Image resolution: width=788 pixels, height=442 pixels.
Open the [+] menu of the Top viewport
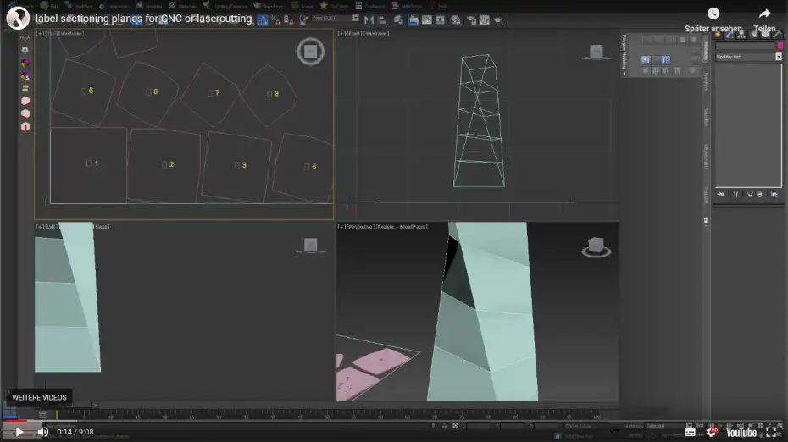pyautogui.click(x=38, y=34)
